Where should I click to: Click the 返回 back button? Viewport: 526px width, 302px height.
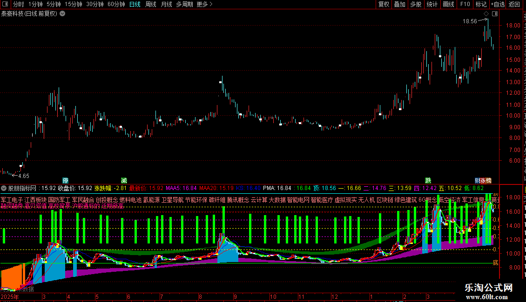tap(514, 4)
